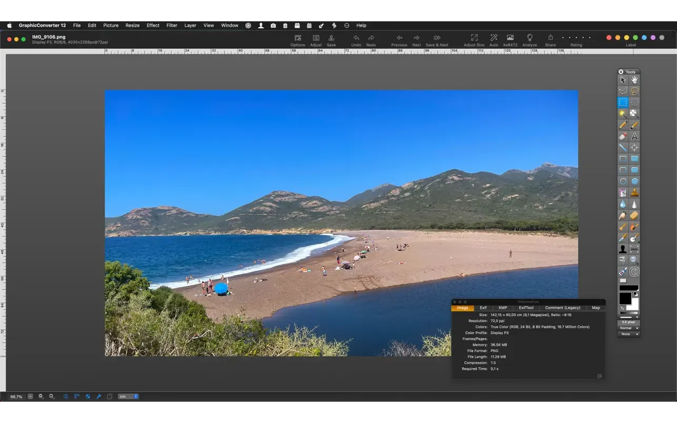
Task: Select the line drawing tool
Action: tap(623, 148)
